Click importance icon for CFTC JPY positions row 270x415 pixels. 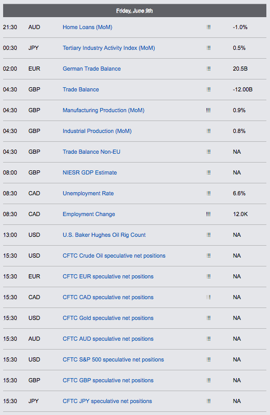click(x=208, y=401)
